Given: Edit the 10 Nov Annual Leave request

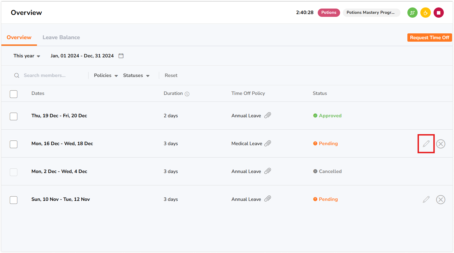Looking at the screenshot, I should coord(426,199).
